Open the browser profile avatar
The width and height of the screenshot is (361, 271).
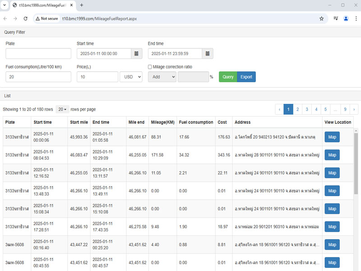click(346, 19)
